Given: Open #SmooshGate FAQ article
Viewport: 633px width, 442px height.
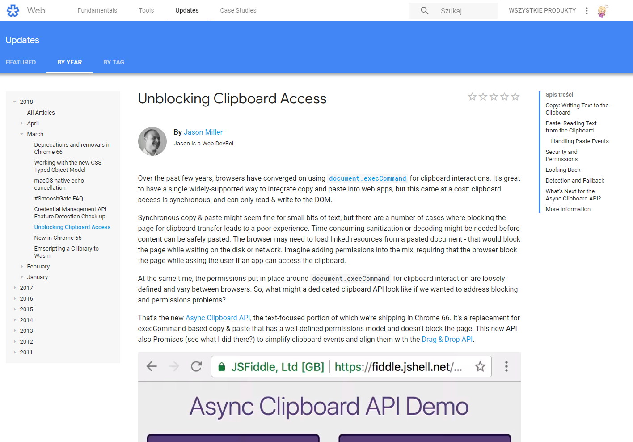Looking at the screenshot, I should point(59,198).
